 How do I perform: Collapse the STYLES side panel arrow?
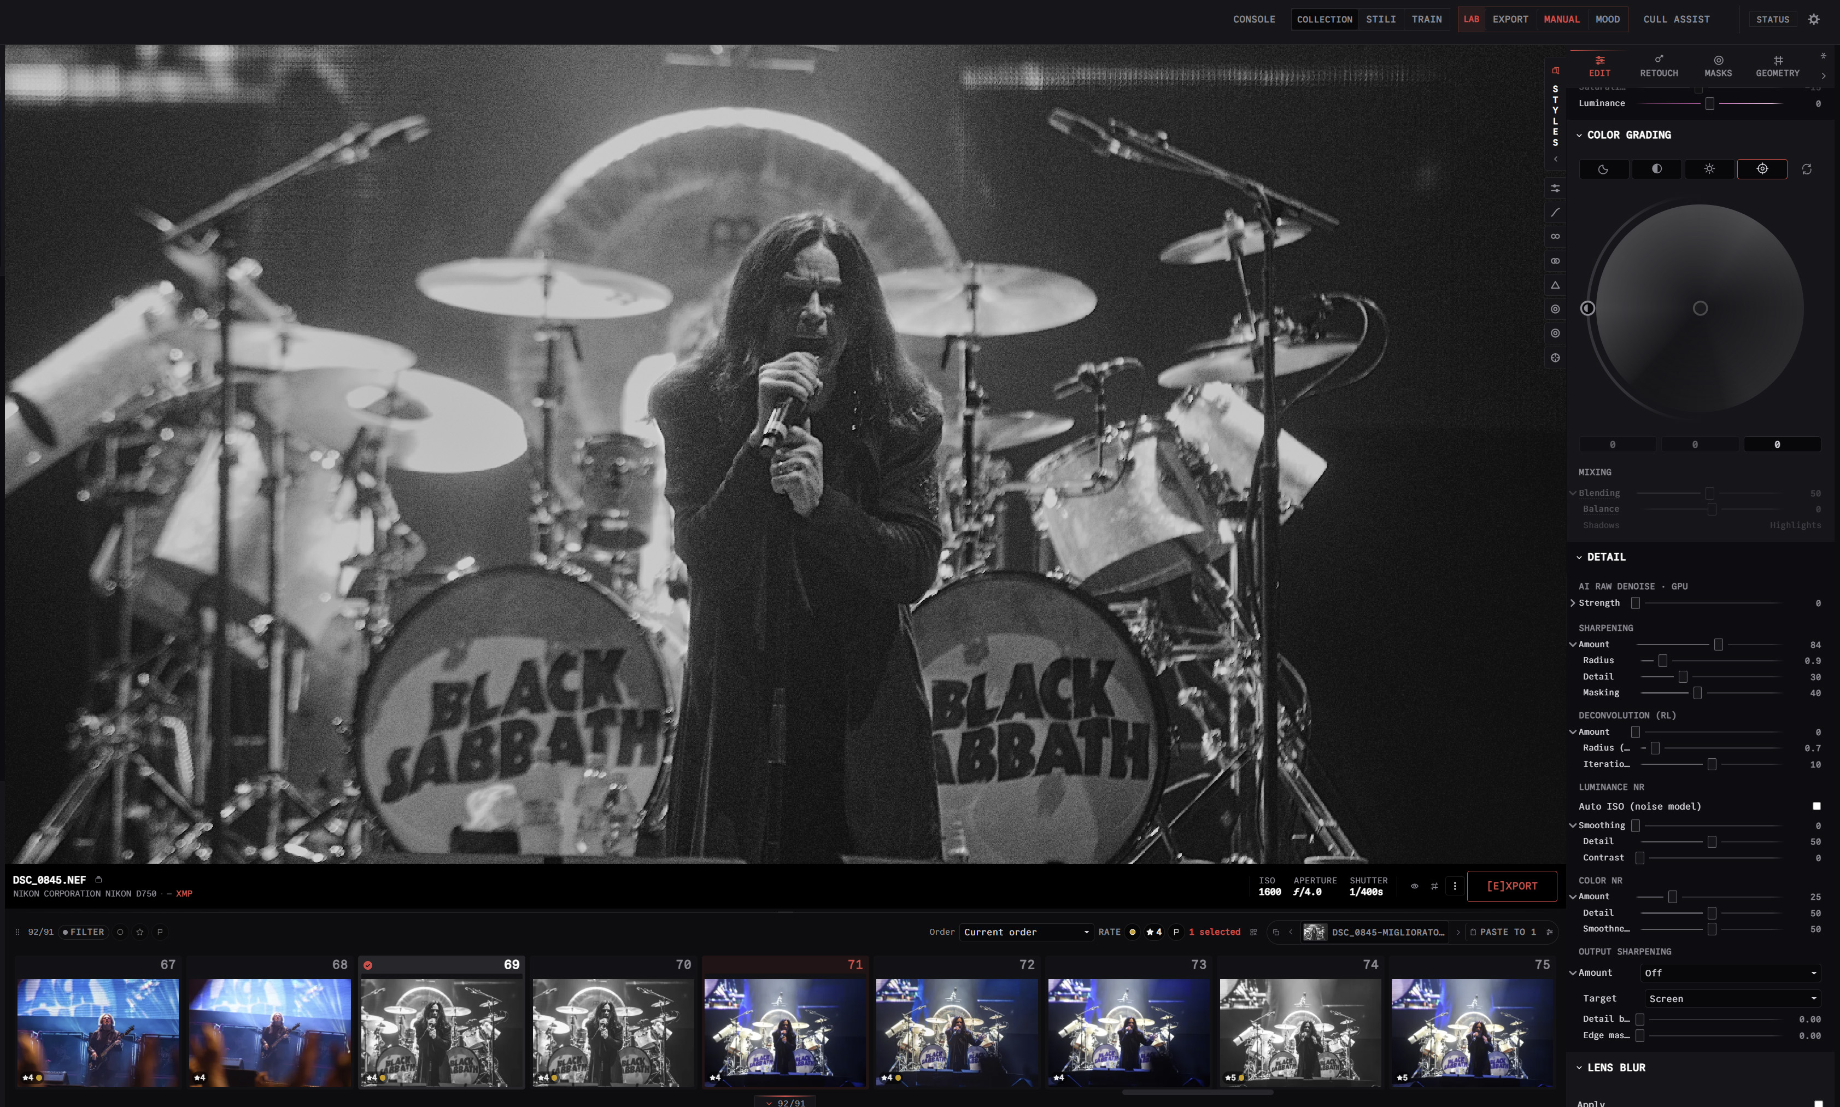1555,159
